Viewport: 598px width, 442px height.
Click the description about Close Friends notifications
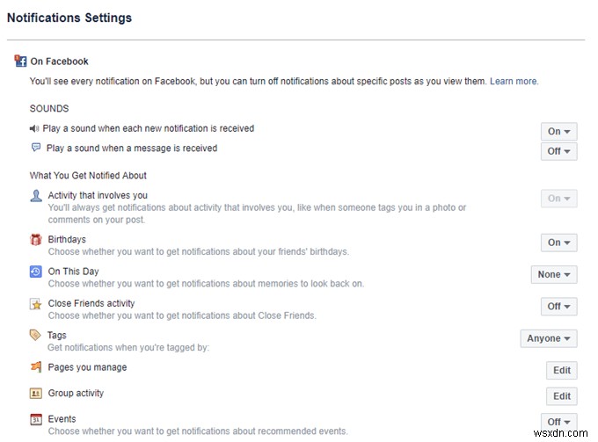click(182, 315)
